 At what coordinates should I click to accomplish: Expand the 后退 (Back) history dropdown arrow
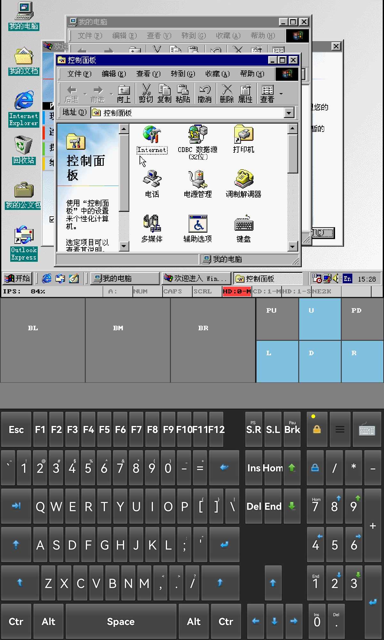point(85,94)
